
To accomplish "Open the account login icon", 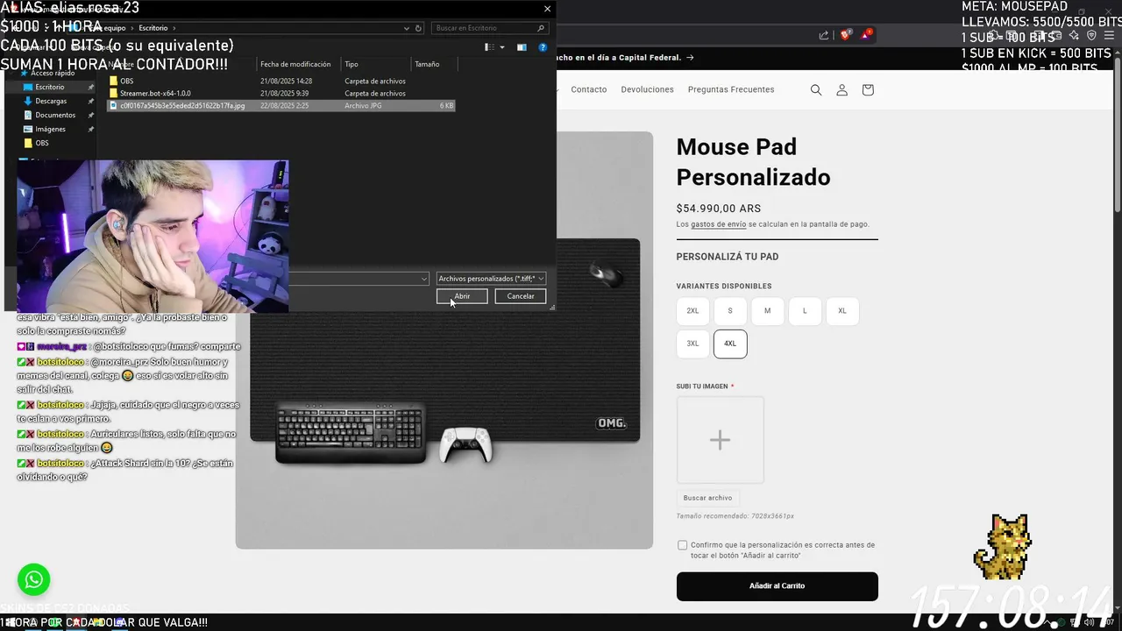I will [x=841, y=89].
